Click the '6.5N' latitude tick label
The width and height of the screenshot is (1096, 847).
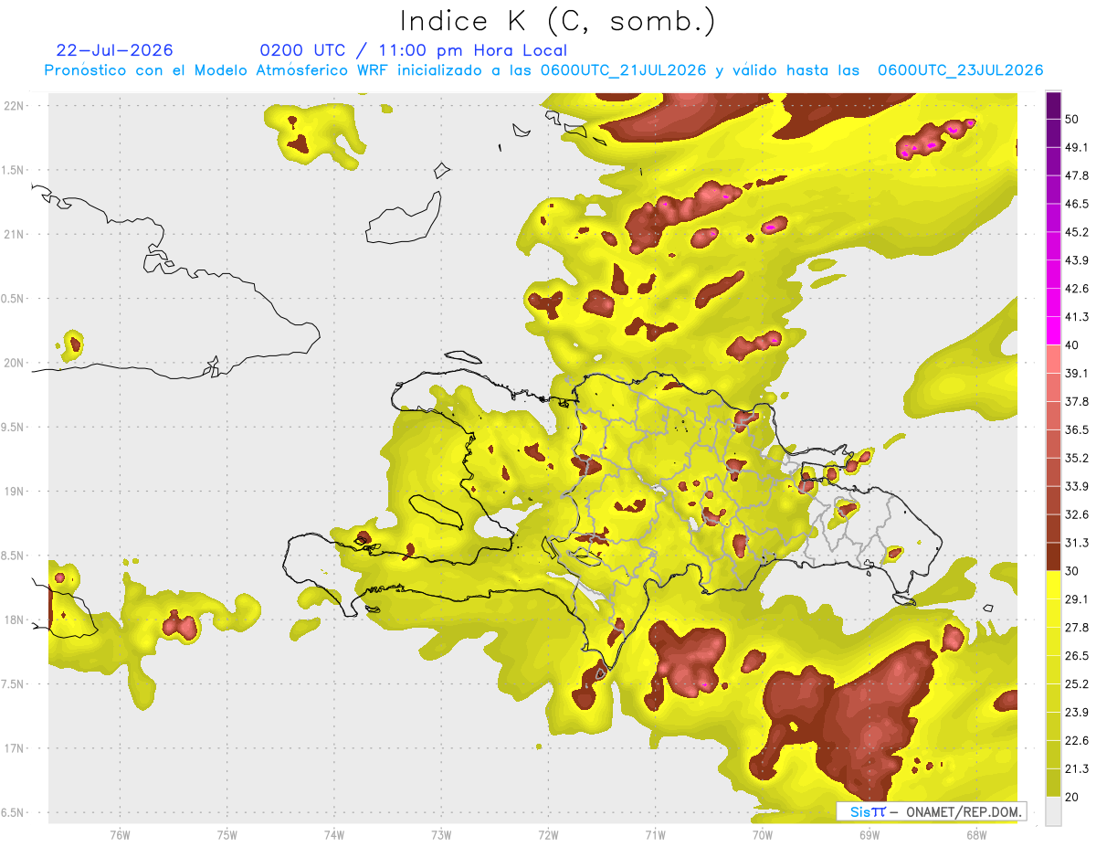point(13,812)
